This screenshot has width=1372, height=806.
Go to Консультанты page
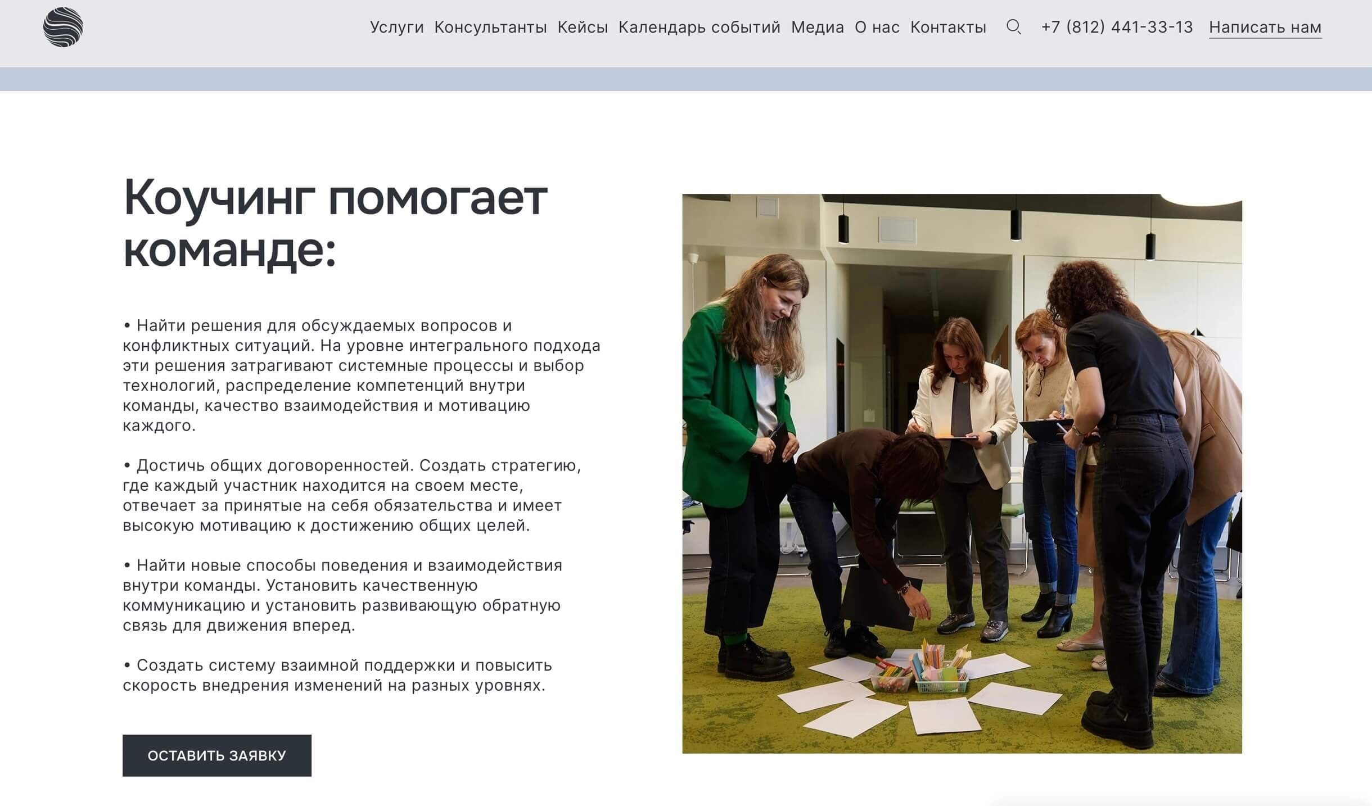click(490, 27)
